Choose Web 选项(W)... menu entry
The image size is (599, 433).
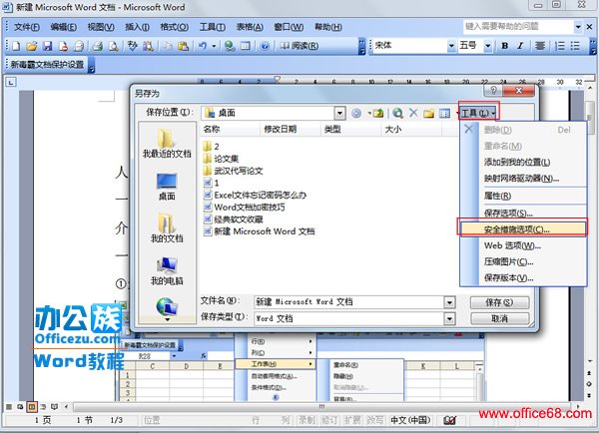523,245
